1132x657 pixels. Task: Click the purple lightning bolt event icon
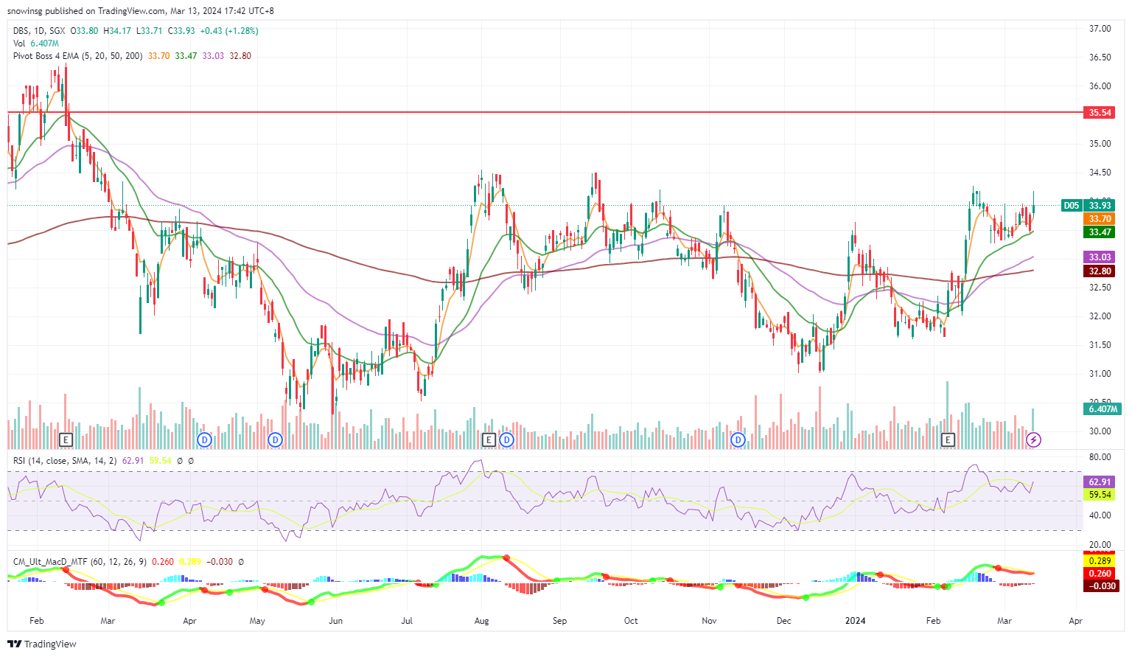1034,440
